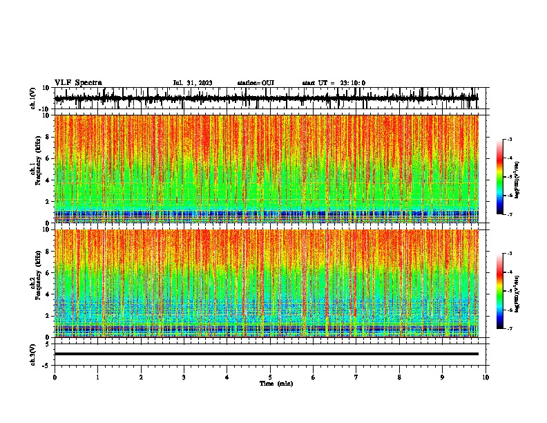
Task: Click the "VLF Spectra" title text
Action: (78, 83)
